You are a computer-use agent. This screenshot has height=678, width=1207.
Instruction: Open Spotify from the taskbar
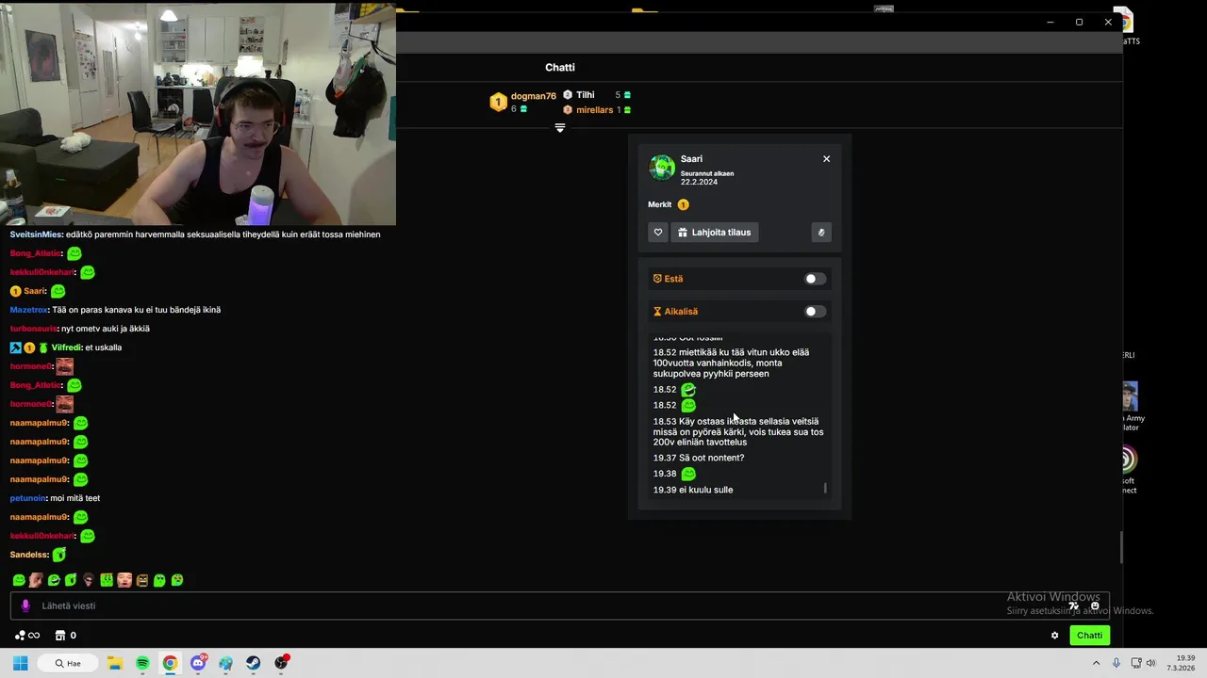[142, 663]
